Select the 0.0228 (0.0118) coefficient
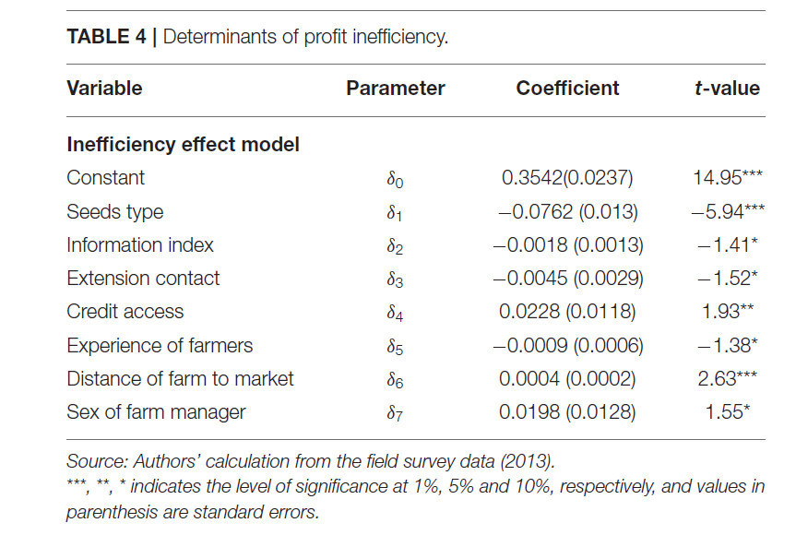Viewport: 796px width, 535px height. pyautogui.click(x=567, y=312)
